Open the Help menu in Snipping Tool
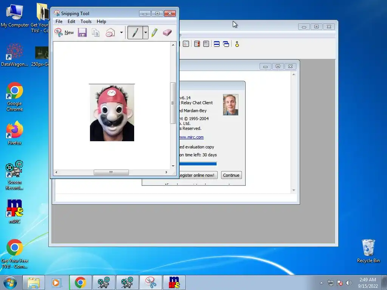 click(x=101, y=22)
